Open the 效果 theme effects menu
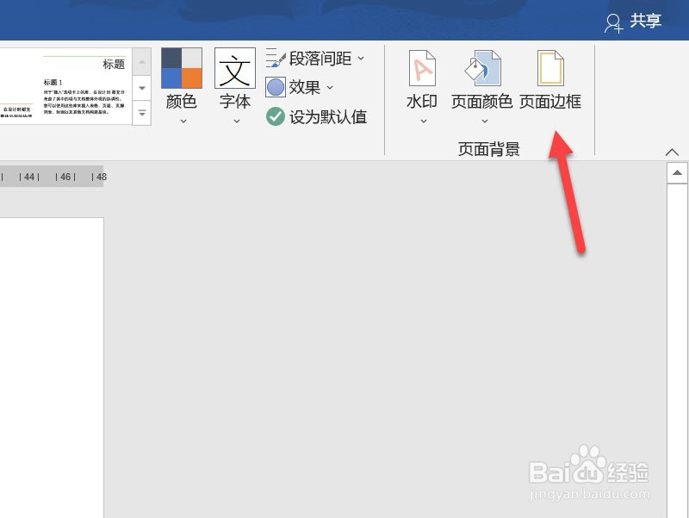Screen dimensions: 689x518 (x=306, y=86)
